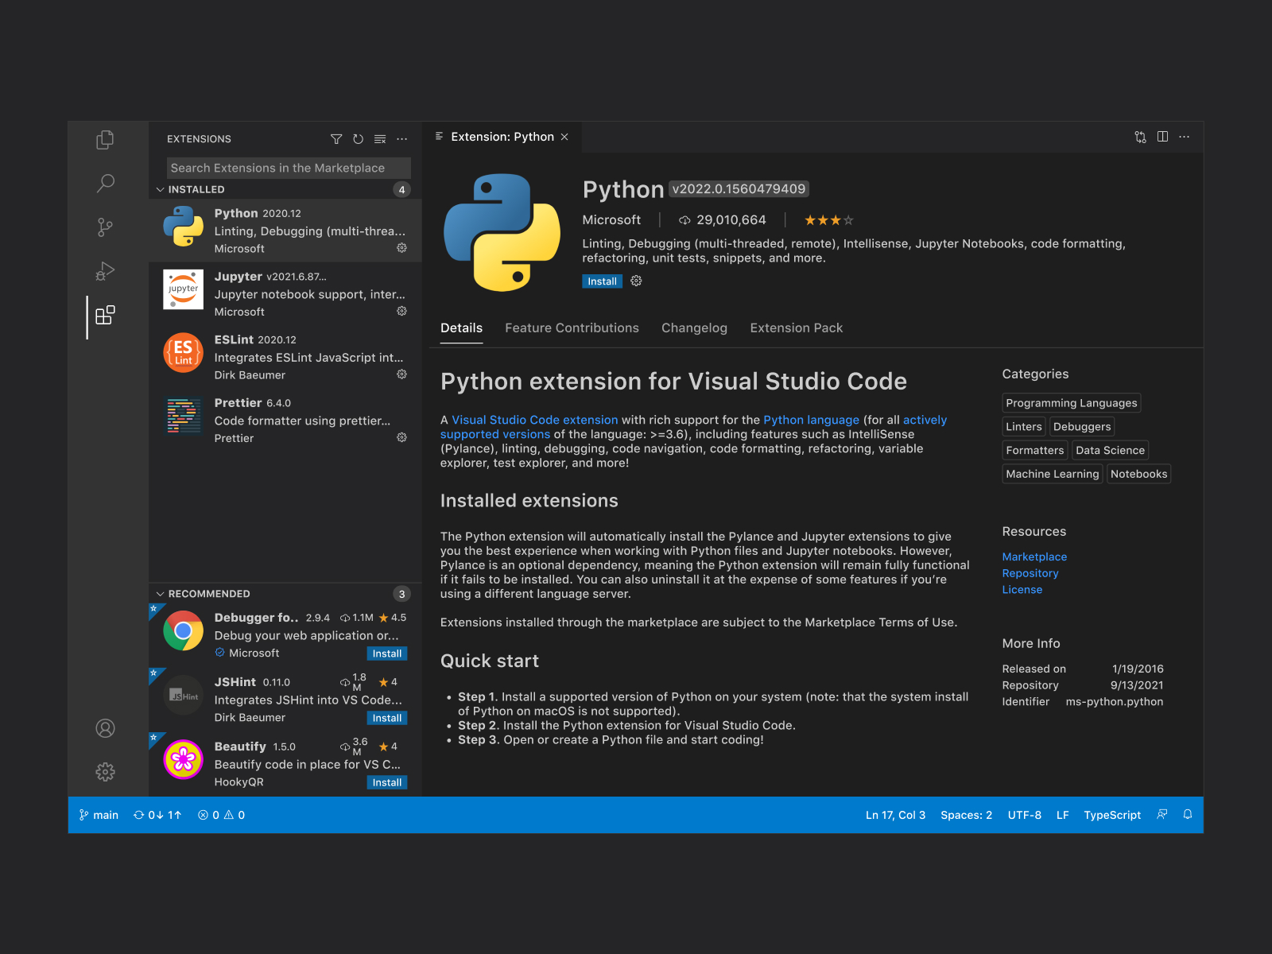Open the notifications bell in the status bar
The height and width of the screenshot is (954, 1272).
[1186, 815]
